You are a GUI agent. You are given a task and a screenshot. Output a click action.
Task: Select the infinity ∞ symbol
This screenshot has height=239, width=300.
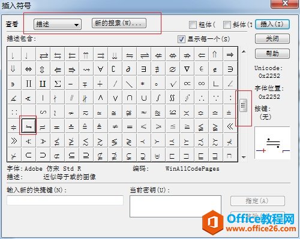[x=202, y=83]
